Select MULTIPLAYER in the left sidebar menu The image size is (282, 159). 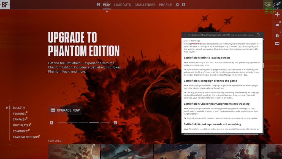click(x=22, y=125)
